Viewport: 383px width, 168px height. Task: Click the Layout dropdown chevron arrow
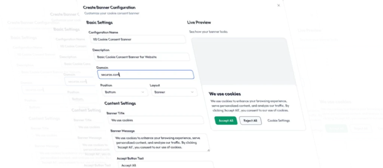pos(192,92)
